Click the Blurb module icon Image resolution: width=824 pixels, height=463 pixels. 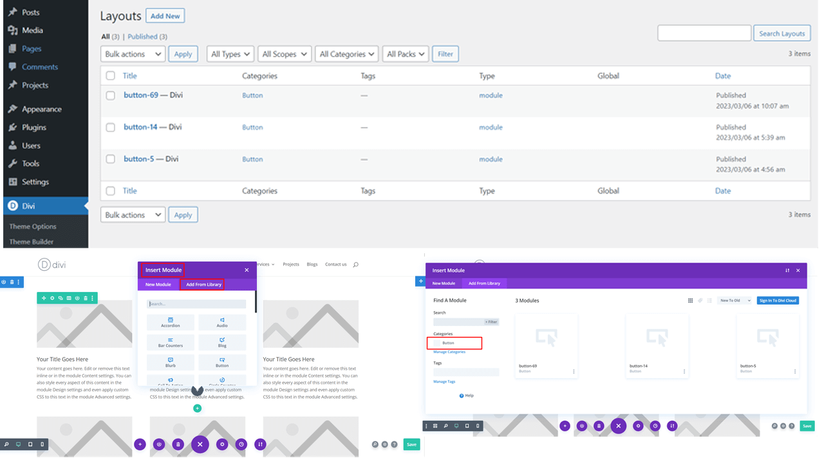coord(170,360)
